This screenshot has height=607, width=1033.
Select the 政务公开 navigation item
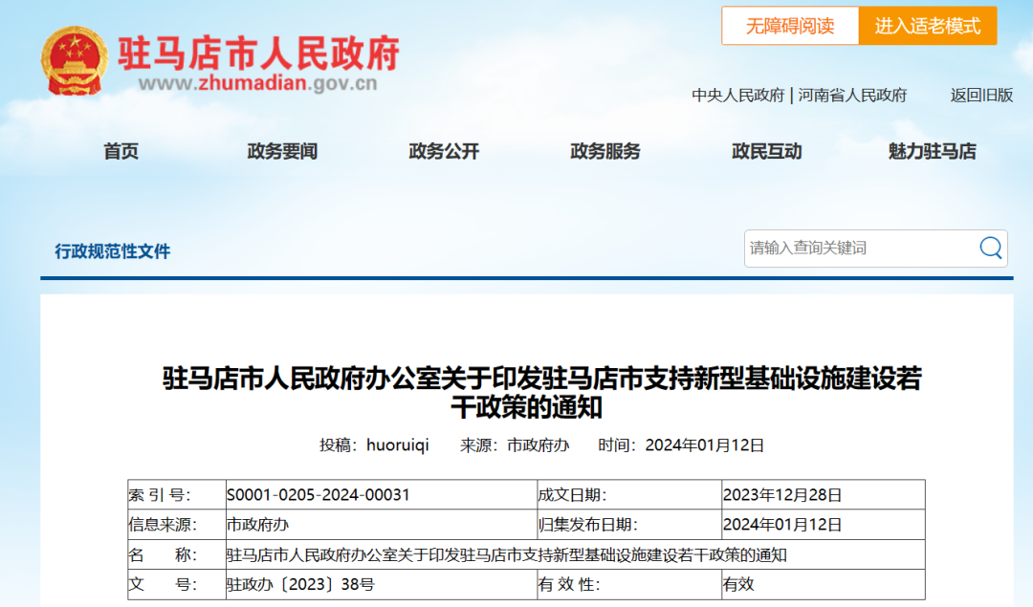coord(444,151)
